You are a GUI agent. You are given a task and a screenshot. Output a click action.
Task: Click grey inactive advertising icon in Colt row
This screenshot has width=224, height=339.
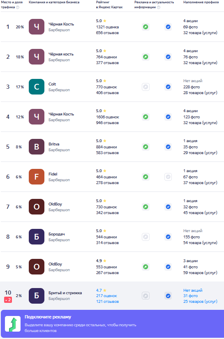pos(146,87)
